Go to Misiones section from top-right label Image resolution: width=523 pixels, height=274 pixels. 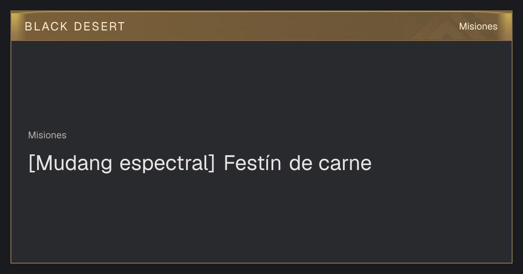(x=478, y=27)
